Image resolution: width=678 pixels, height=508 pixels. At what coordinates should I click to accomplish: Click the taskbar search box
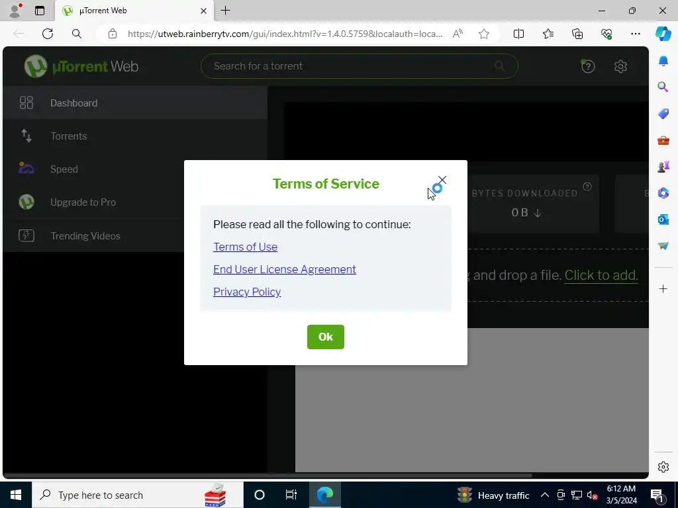point(138,495)
